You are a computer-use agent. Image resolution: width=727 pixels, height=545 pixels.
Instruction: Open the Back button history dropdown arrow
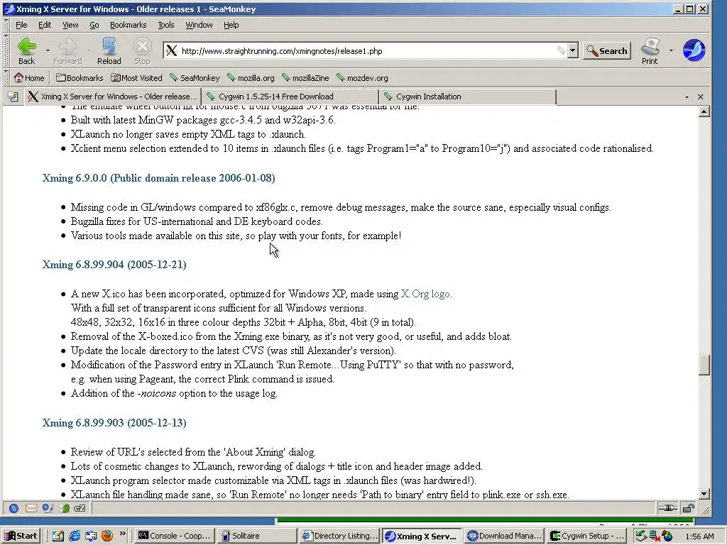pyautogui.click(x=48, y=50)
